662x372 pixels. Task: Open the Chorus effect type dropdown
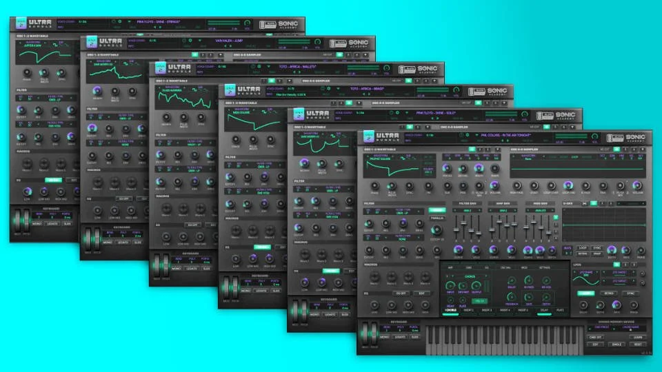point(470,276)
